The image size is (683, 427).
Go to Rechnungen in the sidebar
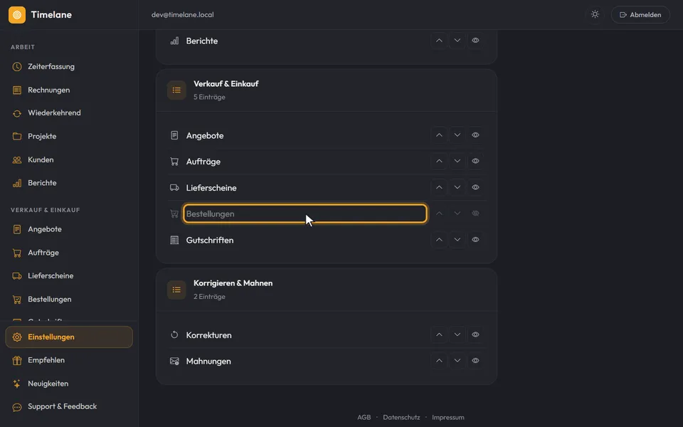[x=69, y=90]
